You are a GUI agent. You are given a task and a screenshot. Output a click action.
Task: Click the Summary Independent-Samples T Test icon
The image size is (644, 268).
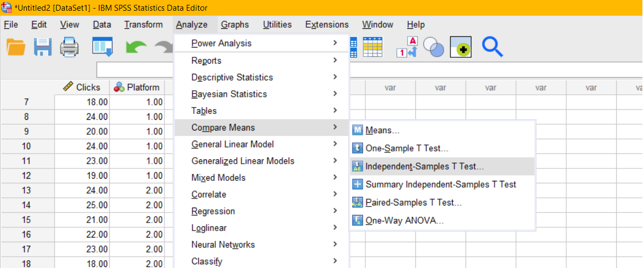click(357, 184)
